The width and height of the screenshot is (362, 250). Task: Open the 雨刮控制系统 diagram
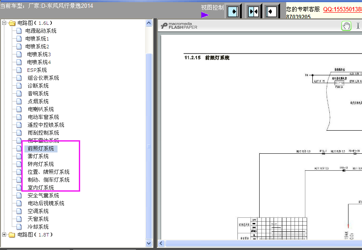tap(44, 133)
